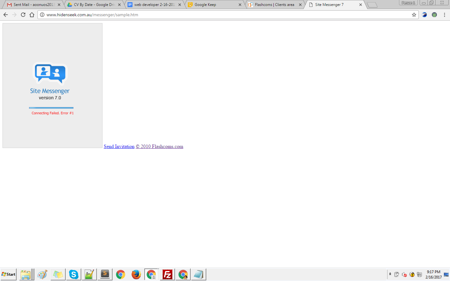Switch to Flashcoms Clients area tab
The height and width of the screenshot is (281, 450).
pyautogui.click(x=274, y=5)
